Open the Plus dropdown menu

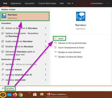[x=70, y=3]
